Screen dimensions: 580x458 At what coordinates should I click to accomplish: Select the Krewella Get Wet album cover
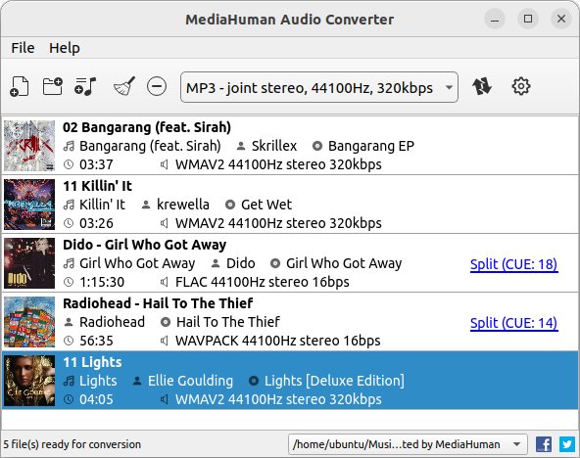tap(29, 205)
